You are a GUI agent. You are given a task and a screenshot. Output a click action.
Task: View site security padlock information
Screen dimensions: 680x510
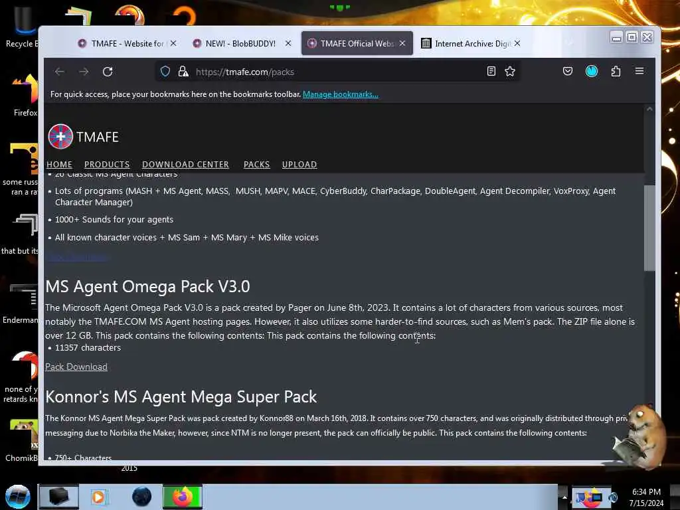183,72
